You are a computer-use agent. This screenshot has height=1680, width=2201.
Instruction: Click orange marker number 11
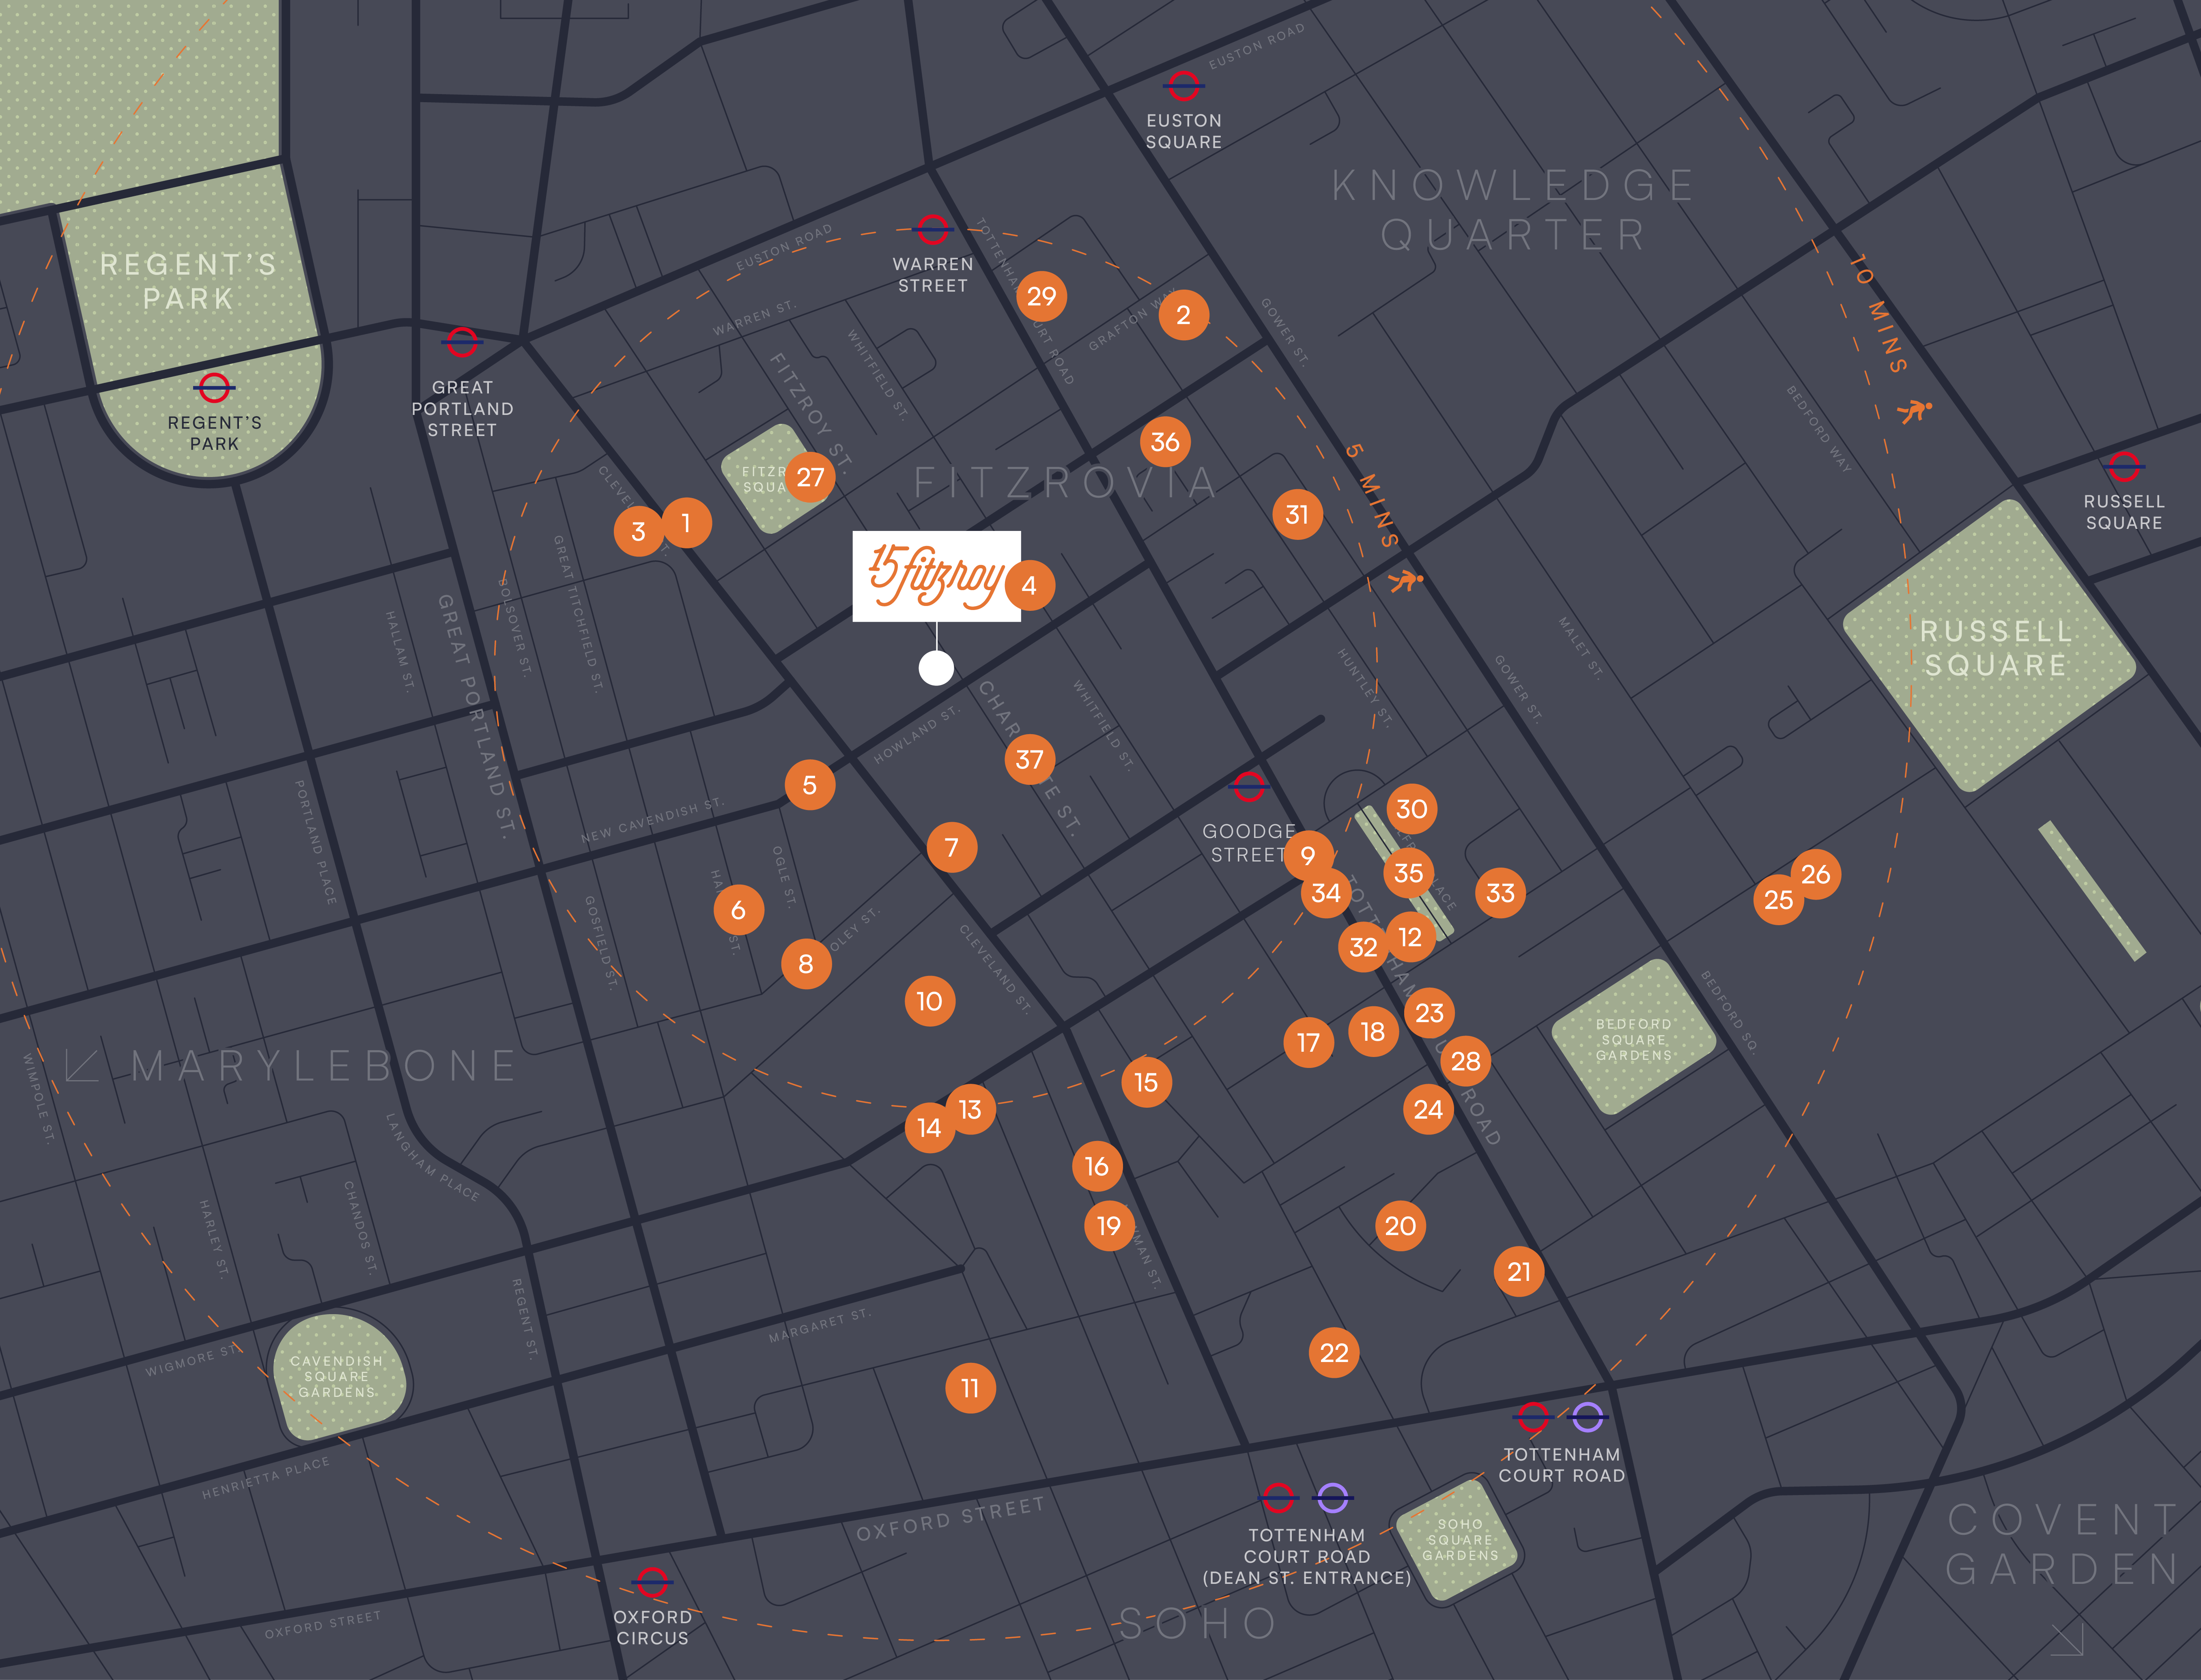click(970, 1388)
